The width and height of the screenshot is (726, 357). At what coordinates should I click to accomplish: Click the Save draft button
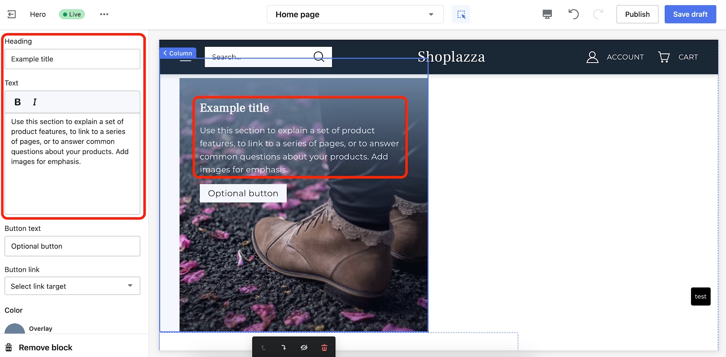pyautogui.click(x=690, y=14)
